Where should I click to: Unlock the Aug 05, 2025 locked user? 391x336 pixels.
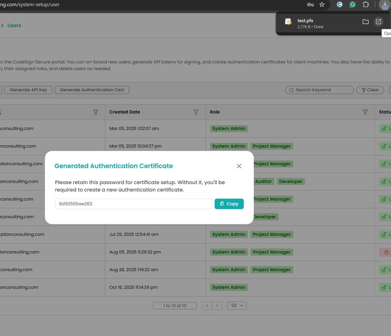click(385, 252)
